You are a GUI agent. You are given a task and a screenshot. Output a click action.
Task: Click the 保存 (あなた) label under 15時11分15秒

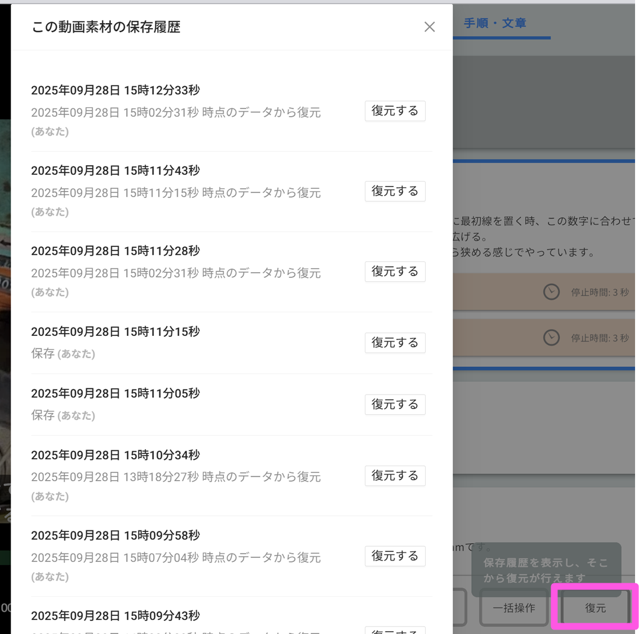point(63,354)
